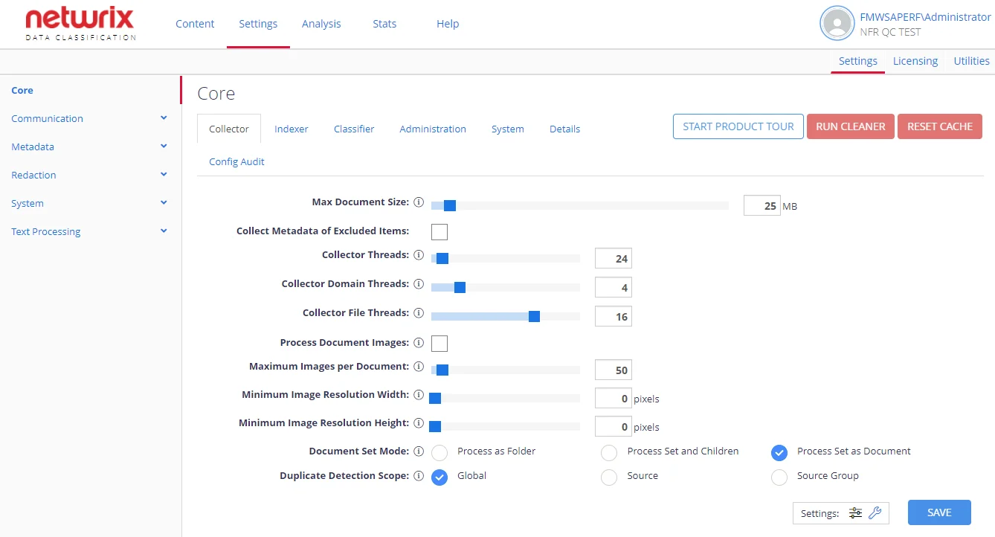Screen dimensions: 995x537
Task: Click the Duplicate Detection Scope info icon
Action: click(x=419, y=476)
